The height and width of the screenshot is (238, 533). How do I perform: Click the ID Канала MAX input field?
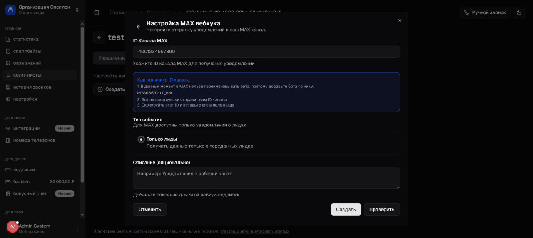pyautogui.click(x=266, y=52)
